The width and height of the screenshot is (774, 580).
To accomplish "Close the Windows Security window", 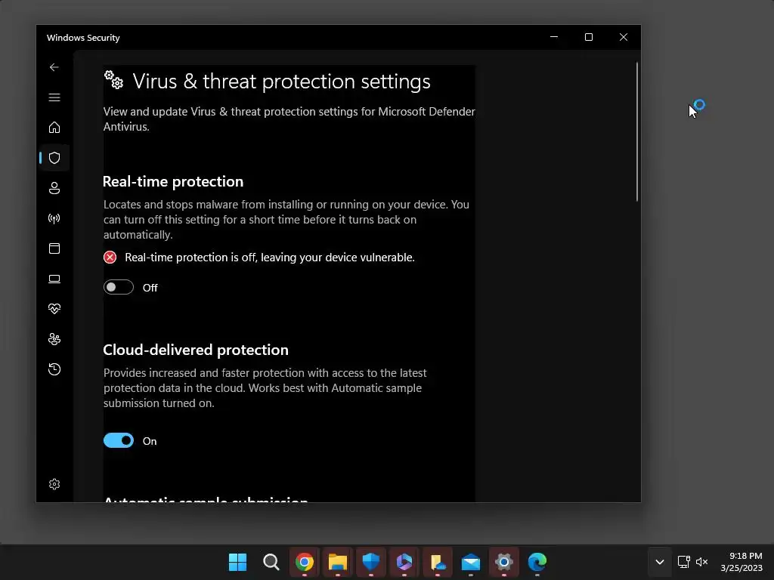I will coord(624,37).
